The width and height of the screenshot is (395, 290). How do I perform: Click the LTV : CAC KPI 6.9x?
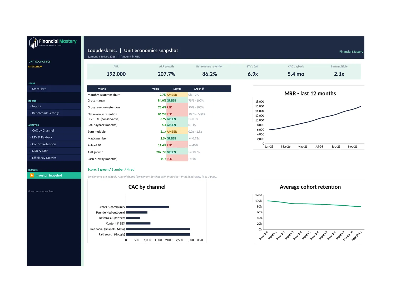point(253,74)
